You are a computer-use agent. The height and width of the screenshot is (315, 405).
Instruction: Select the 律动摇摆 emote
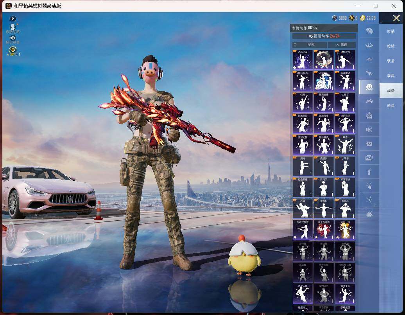pos(345,123)
